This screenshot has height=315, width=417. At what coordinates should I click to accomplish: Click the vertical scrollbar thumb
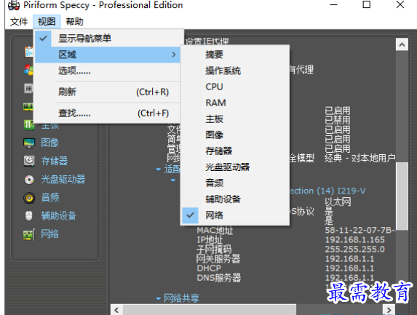pos(402,196)
